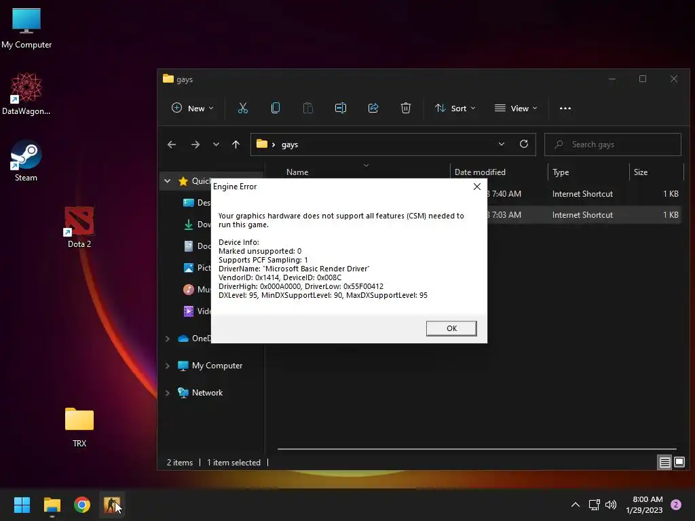Expand the address bar history dropdown
Screen dimensions: 695x521
502,144
